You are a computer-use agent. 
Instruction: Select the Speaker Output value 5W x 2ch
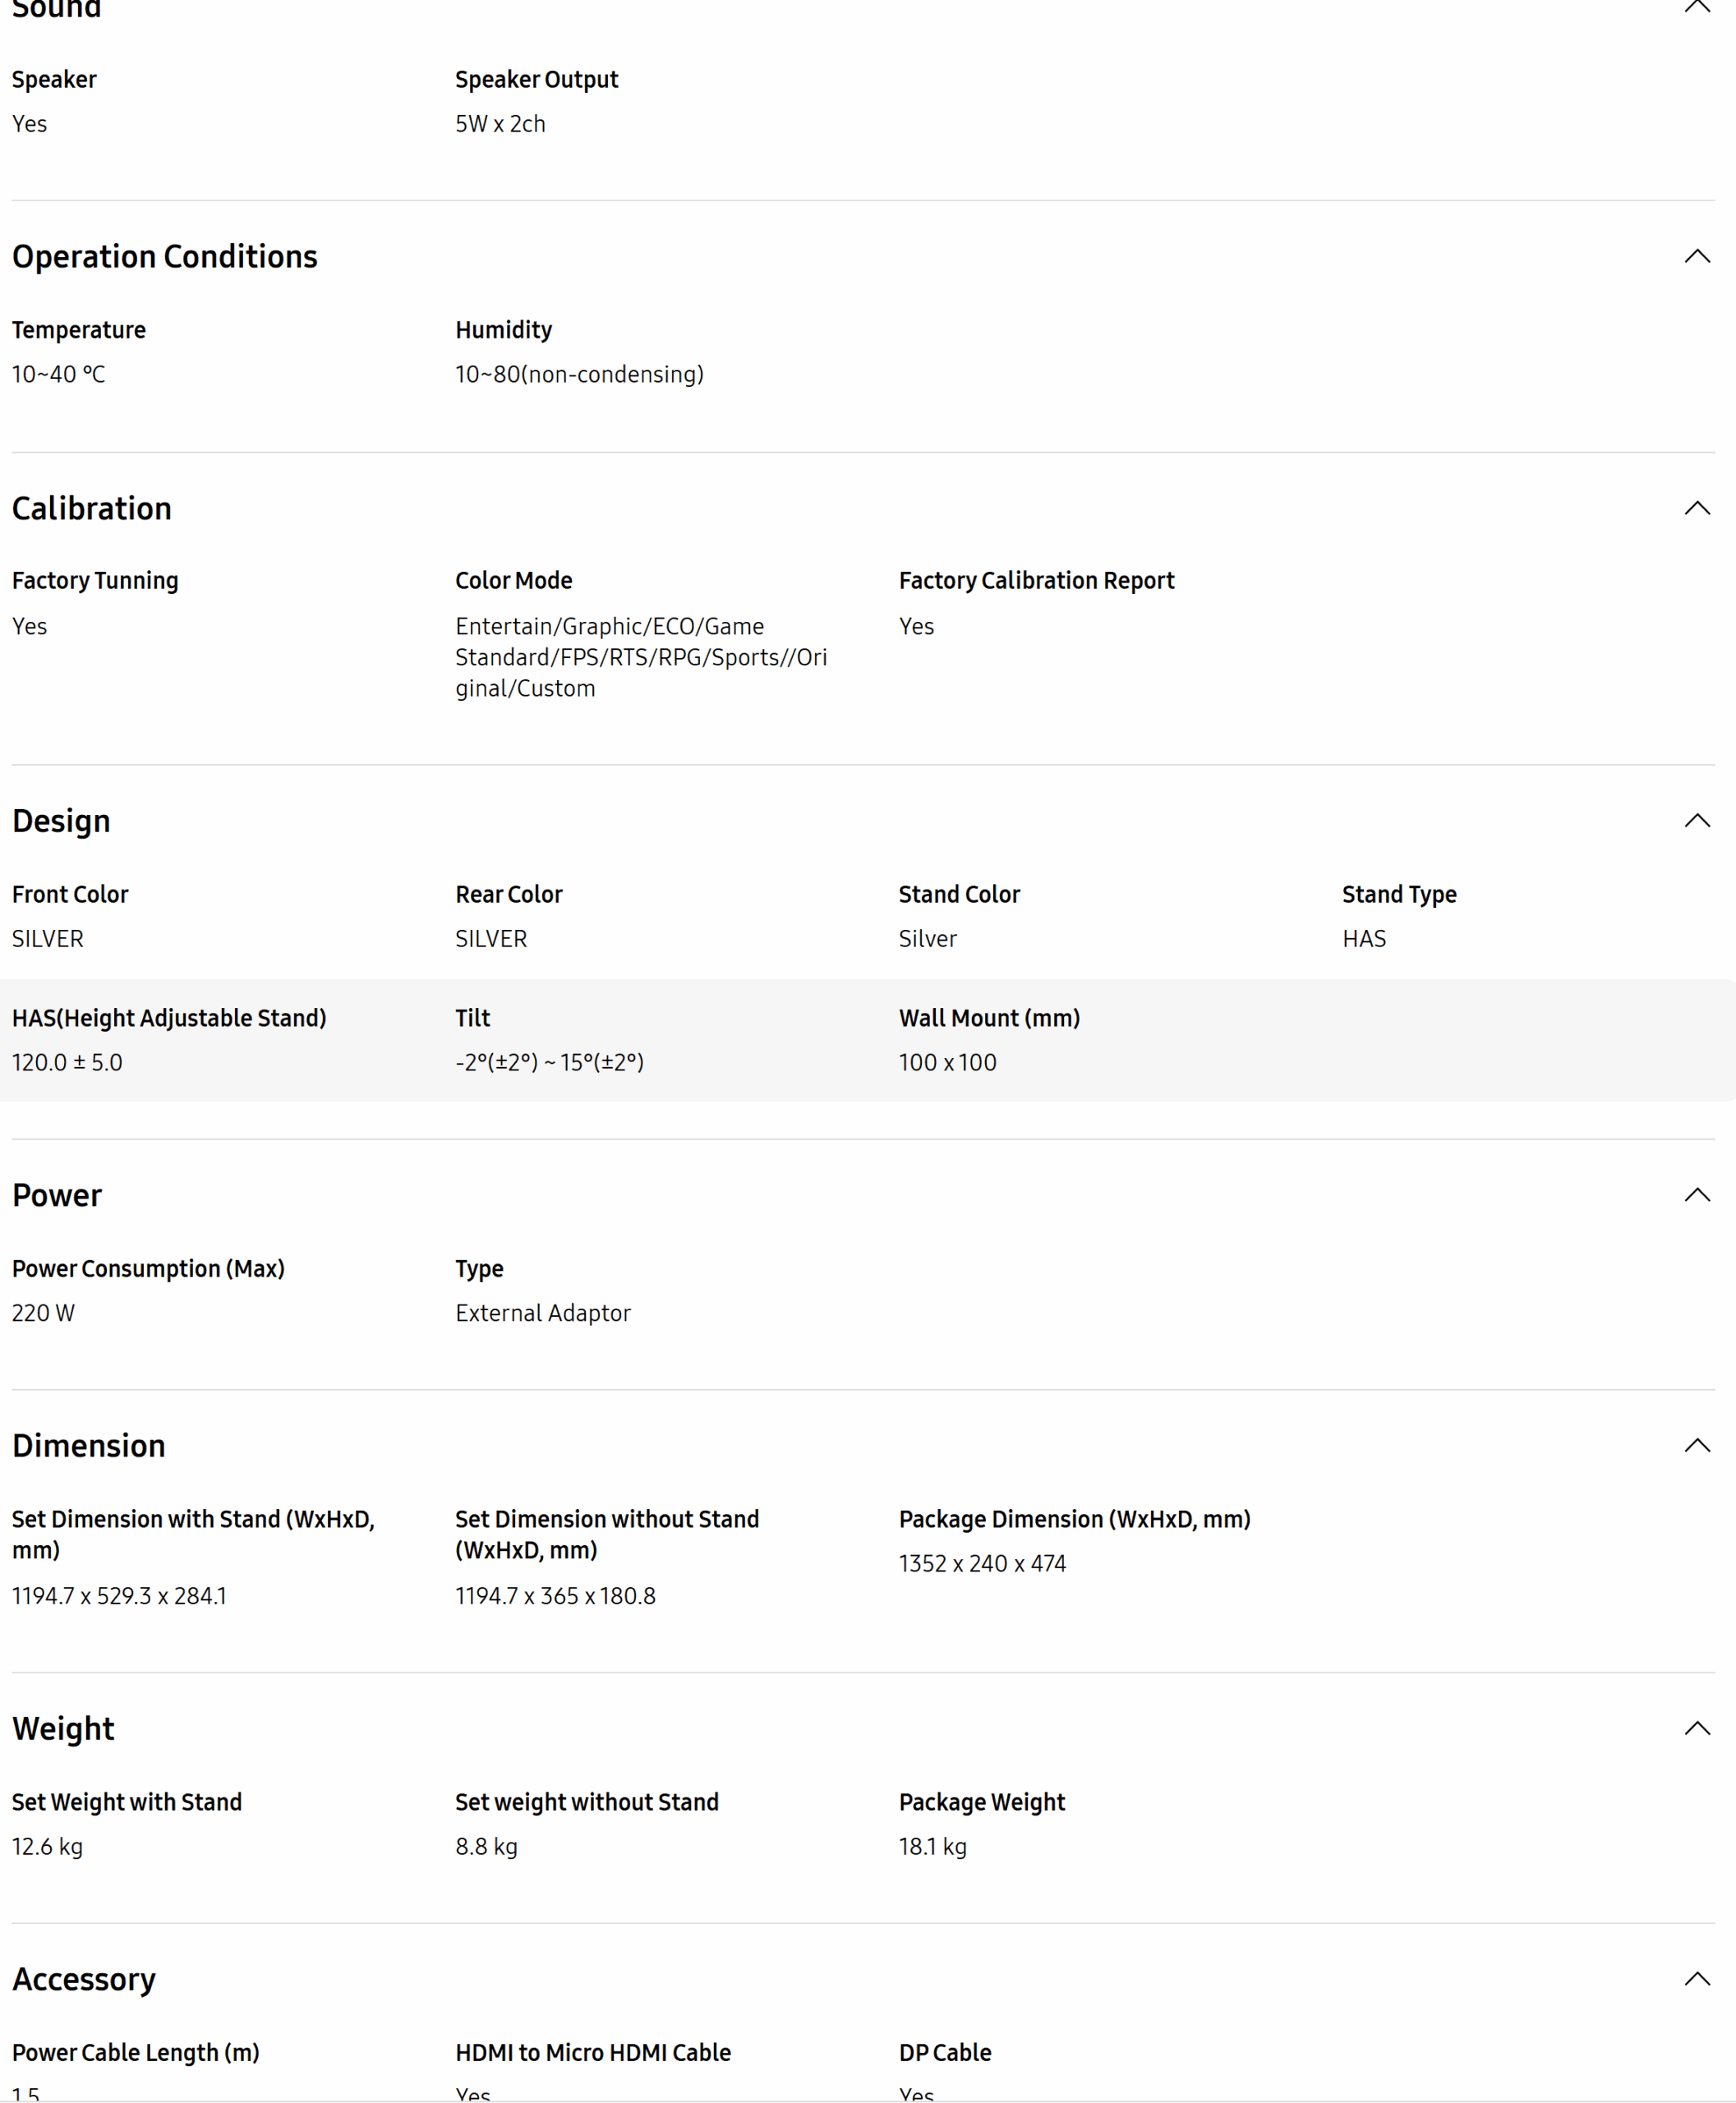coord(500,123)
